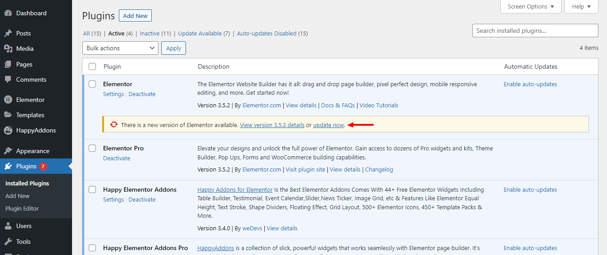Tick the Elementor Pro checkbox
The width and height of the screenshot is (607, 255).
[x=92, y=148]
